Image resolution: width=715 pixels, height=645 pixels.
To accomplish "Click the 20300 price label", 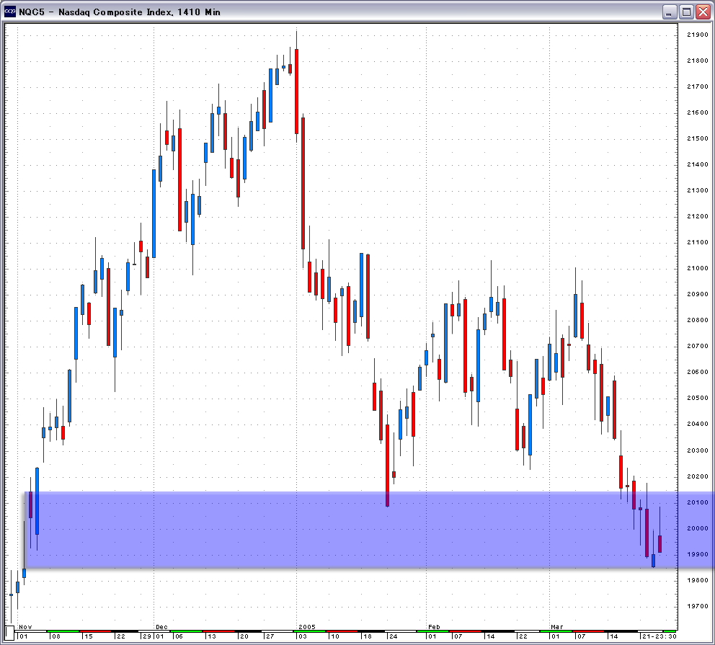I will (698, 451).
